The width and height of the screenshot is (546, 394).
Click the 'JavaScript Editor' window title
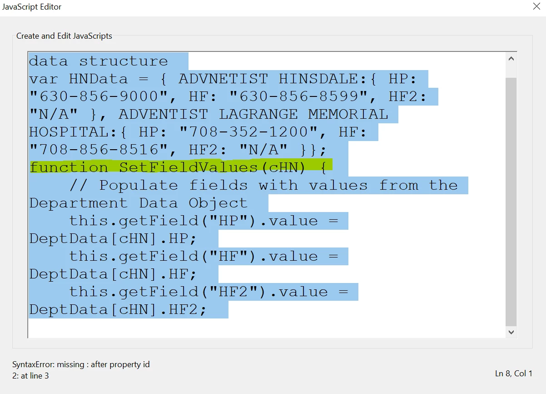[x=32, y=7]
